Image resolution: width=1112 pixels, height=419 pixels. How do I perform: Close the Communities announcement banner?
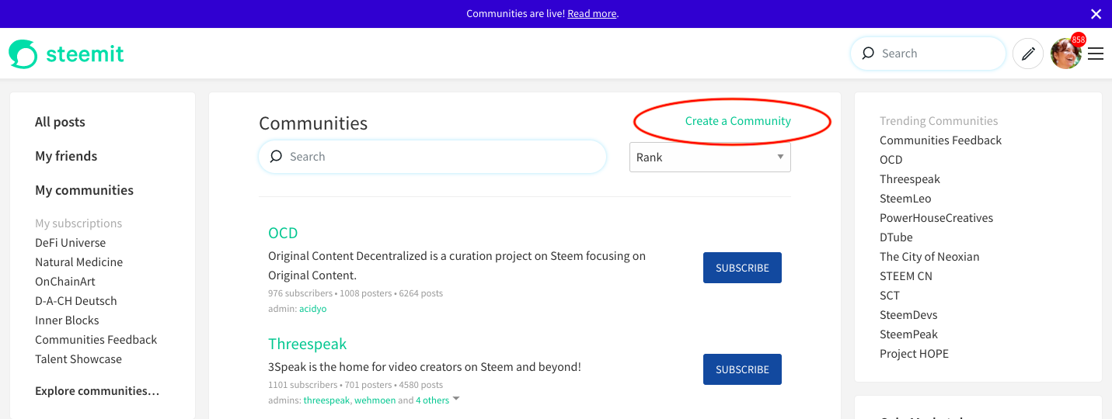click(x=1096, y=14)
